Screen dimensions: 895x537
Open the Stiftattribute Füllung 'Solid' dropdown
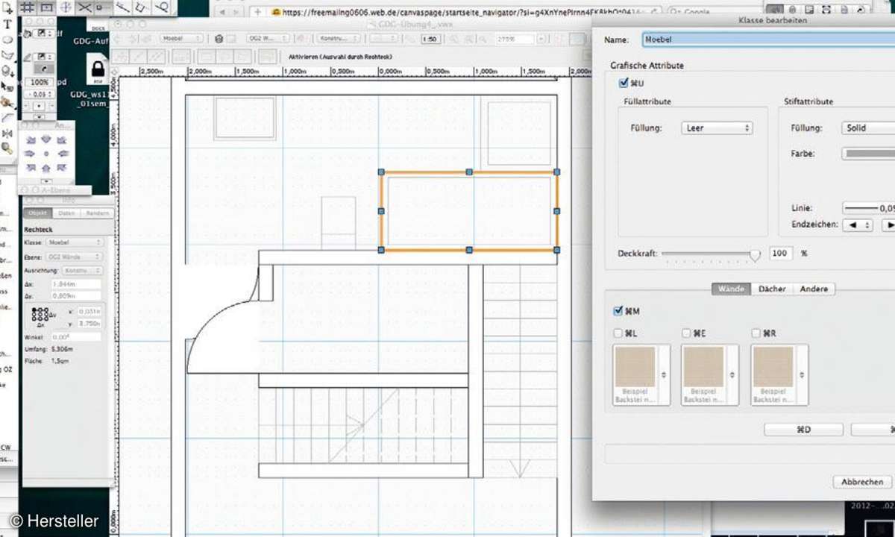coord(868,128)
